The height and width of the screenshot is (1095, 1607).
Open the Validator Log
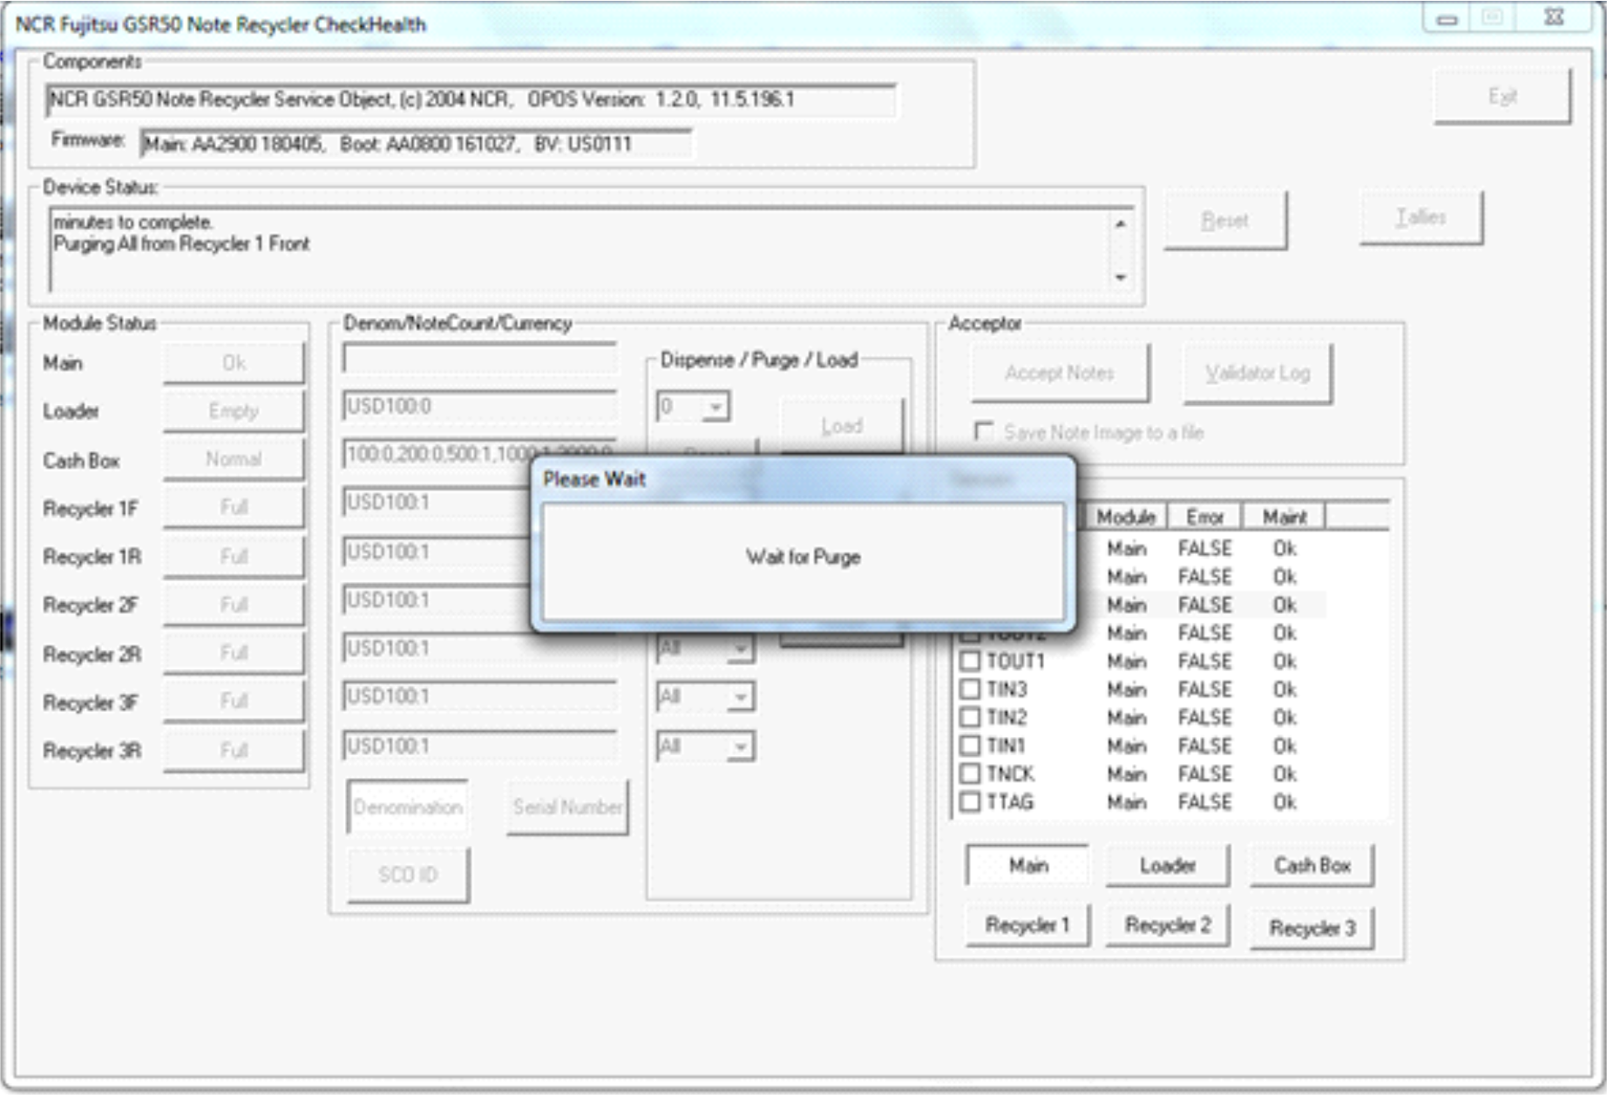[x=1257, y=373]
